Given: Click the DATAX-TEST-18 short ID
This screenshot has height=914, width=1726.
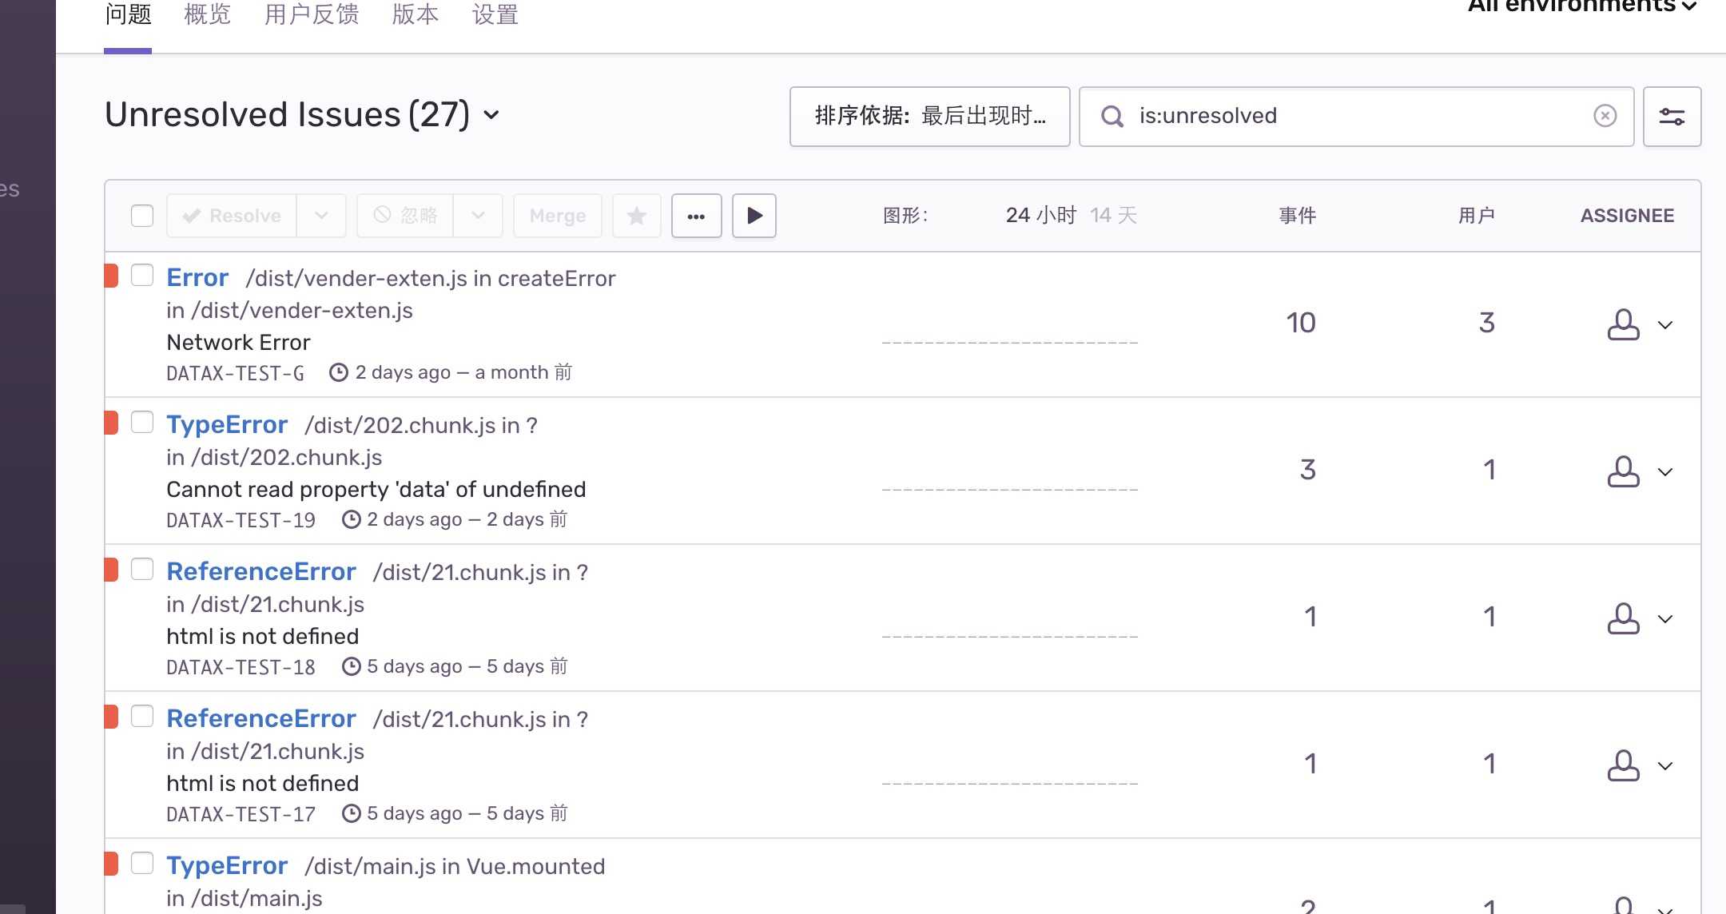Looking at the screenshot, I should [241, 667].
